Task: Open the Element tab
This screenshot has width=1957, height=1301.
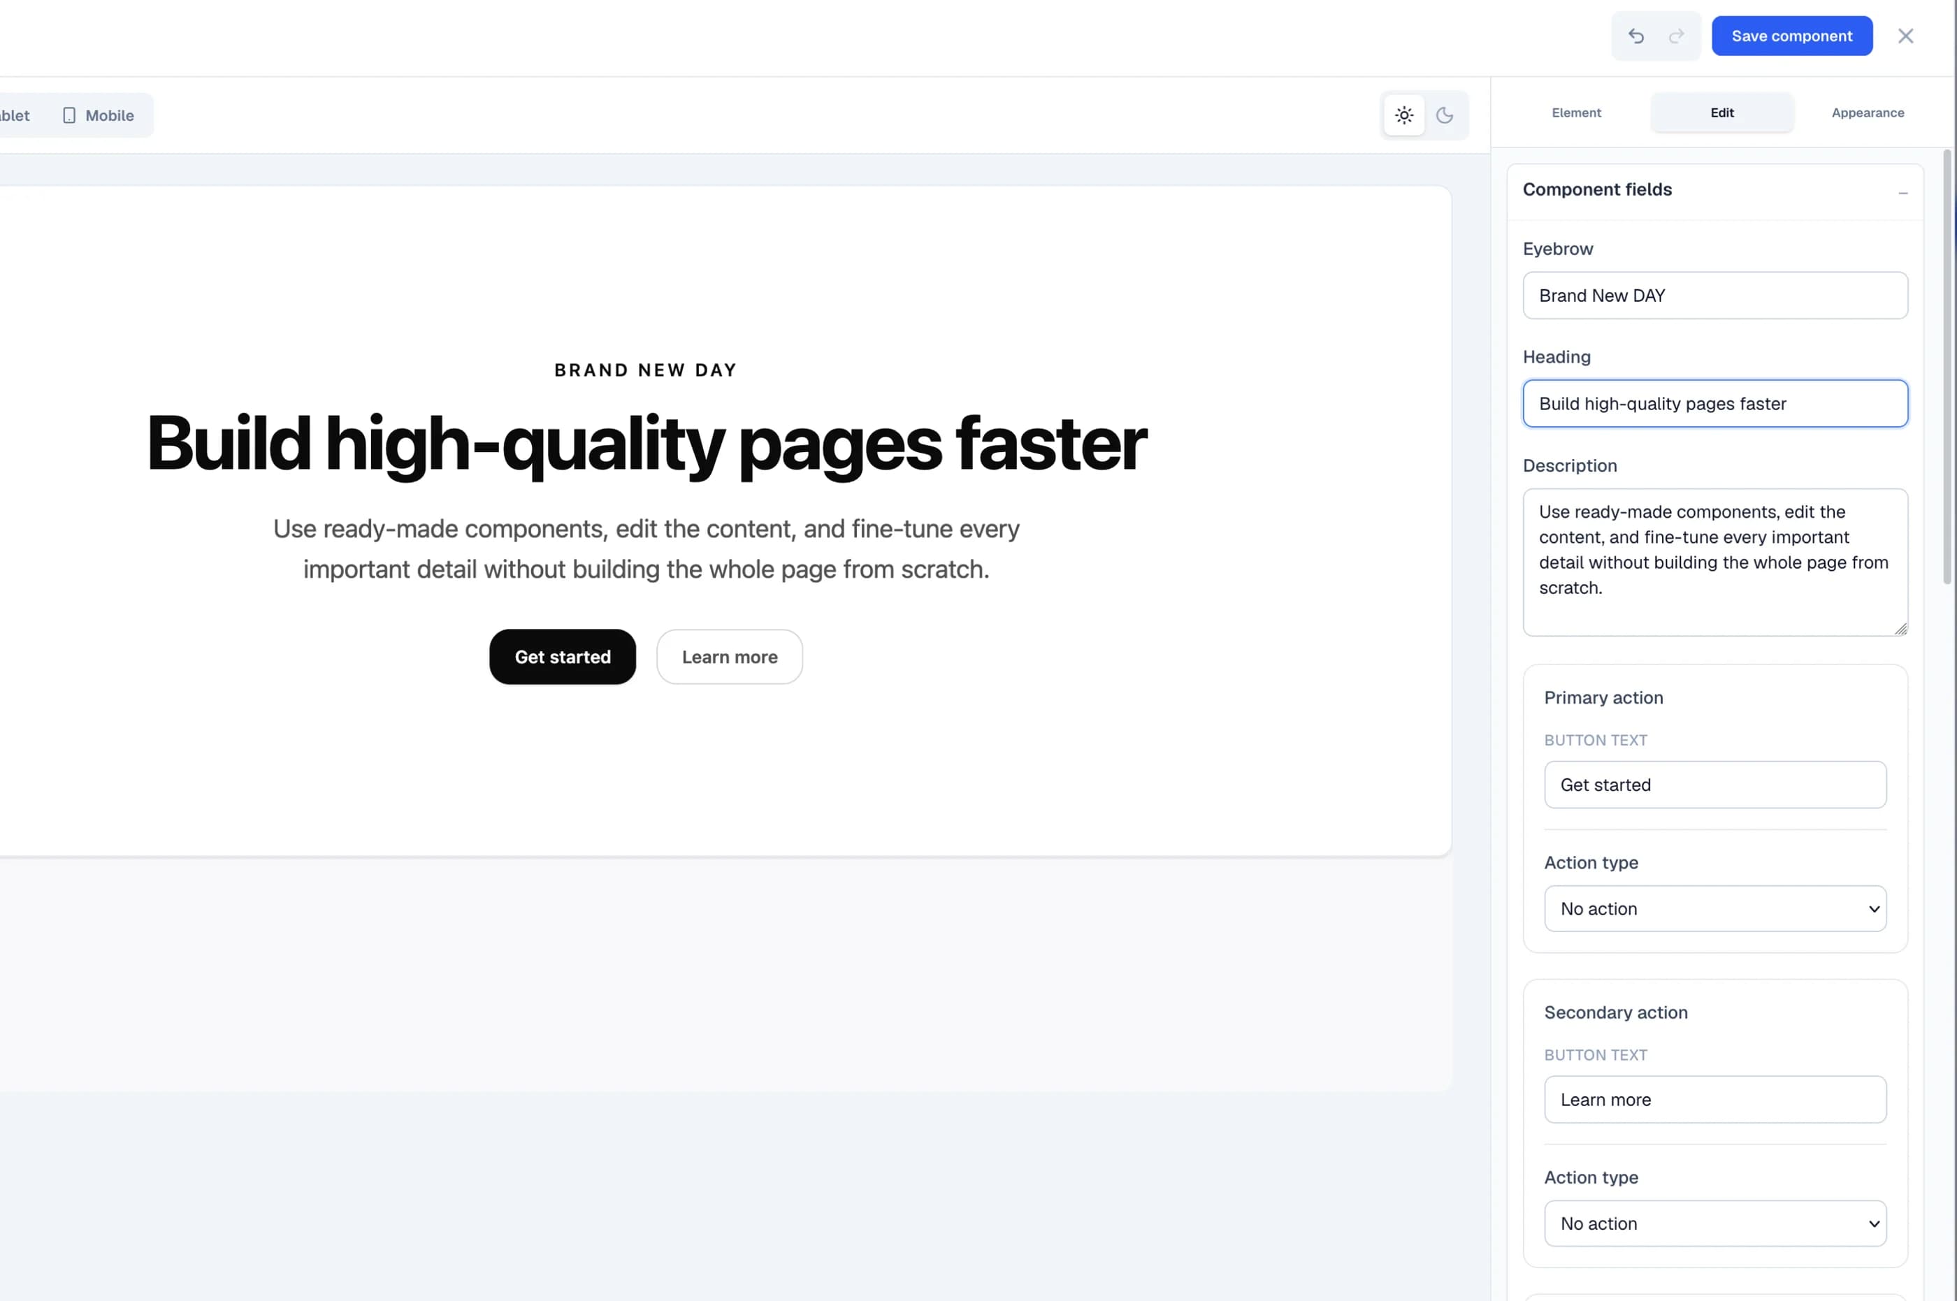Action: click(x=1576, y=113)
